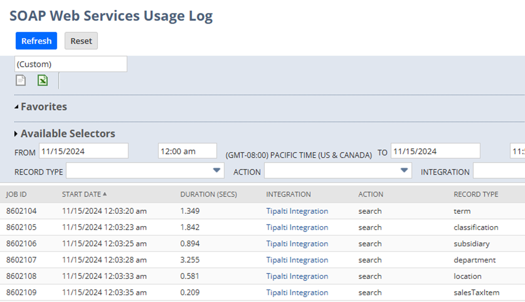Click the From time field 12:00 am

pos(187,151)
